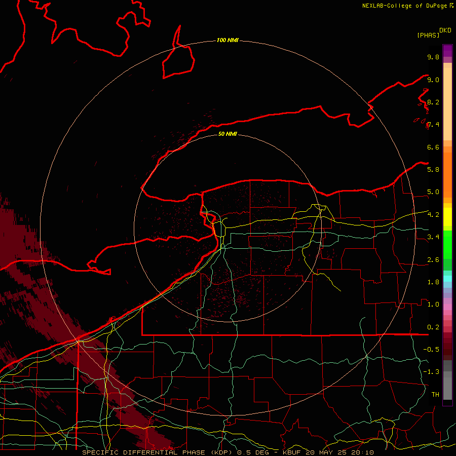Click the 0.2 value on the color scale
456x456 pixels.
click(x=433, y=327)
